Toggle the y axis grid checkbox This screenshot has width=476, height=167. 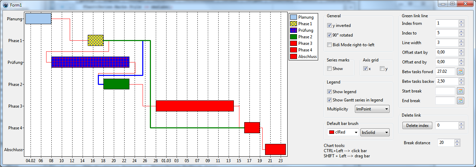[x=382, y=69]
